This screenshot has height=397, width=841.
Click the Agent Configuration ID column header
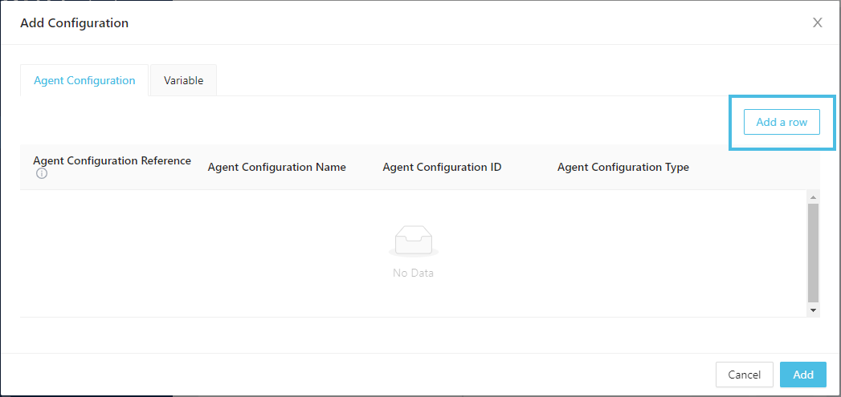click(x=442, y=167)
